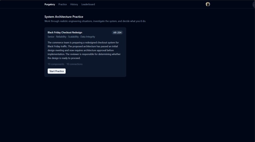The height and width of the screenshot is (142, 255).
Task: Select the '10 components' label
Action: tap(56, 64)
